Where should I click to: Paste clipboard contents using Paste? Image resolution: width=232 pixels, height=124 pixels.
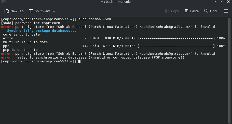tap(192, 11)
